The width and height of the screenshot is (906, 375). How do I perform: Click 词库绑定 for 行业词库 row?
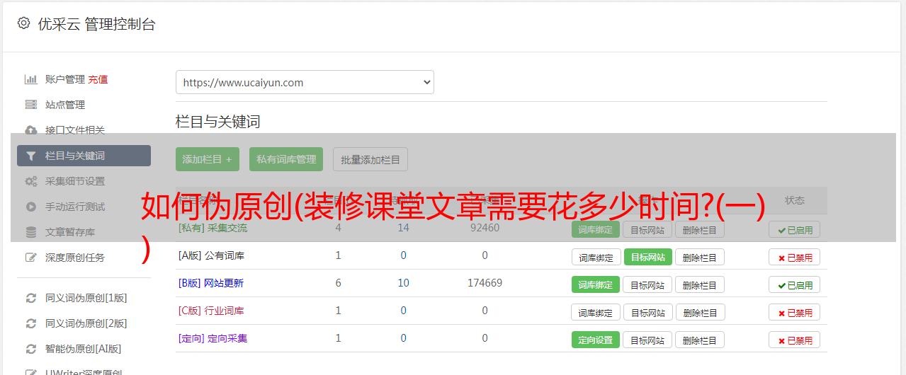coord(596,312)
